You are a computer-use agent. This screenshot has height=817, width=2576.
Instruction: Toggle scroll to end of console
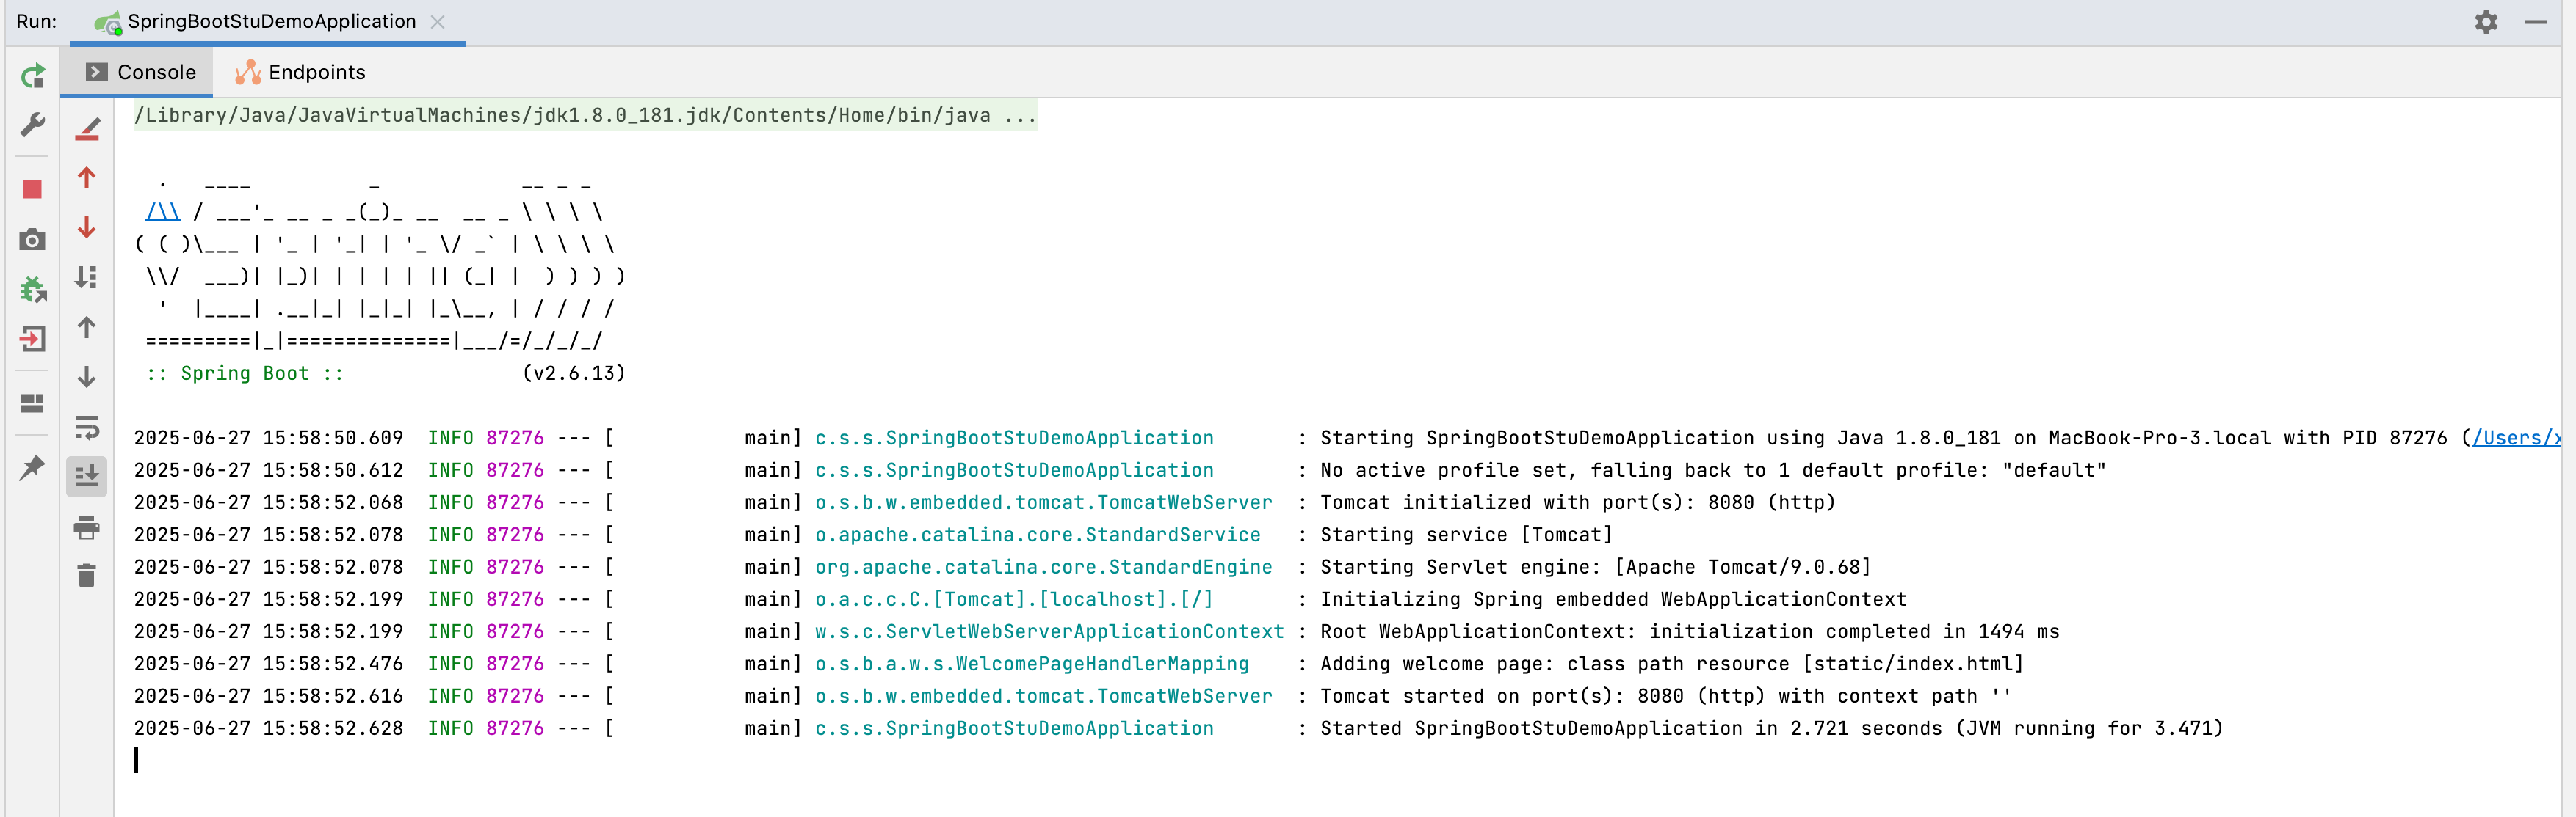(x=87, y=475)
